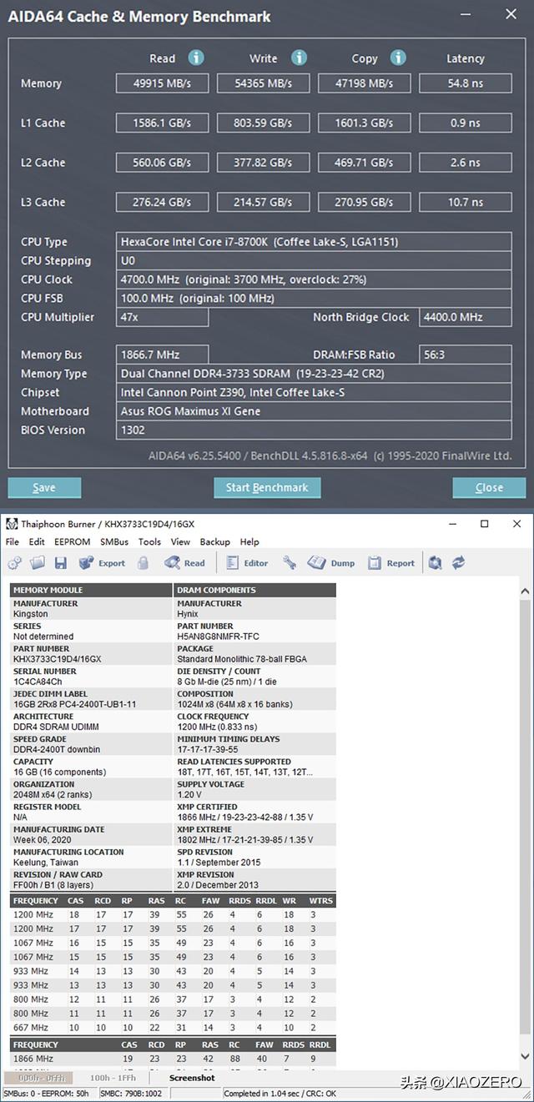
Task: Click status bar text Completed in 1.04 sec
Action: [x=280, y=1094]
